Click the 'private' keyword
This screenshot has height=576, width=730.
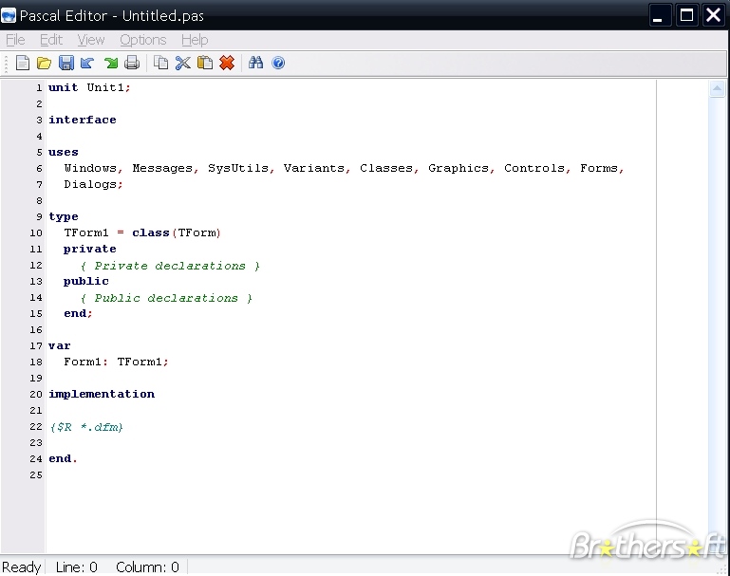90,249
